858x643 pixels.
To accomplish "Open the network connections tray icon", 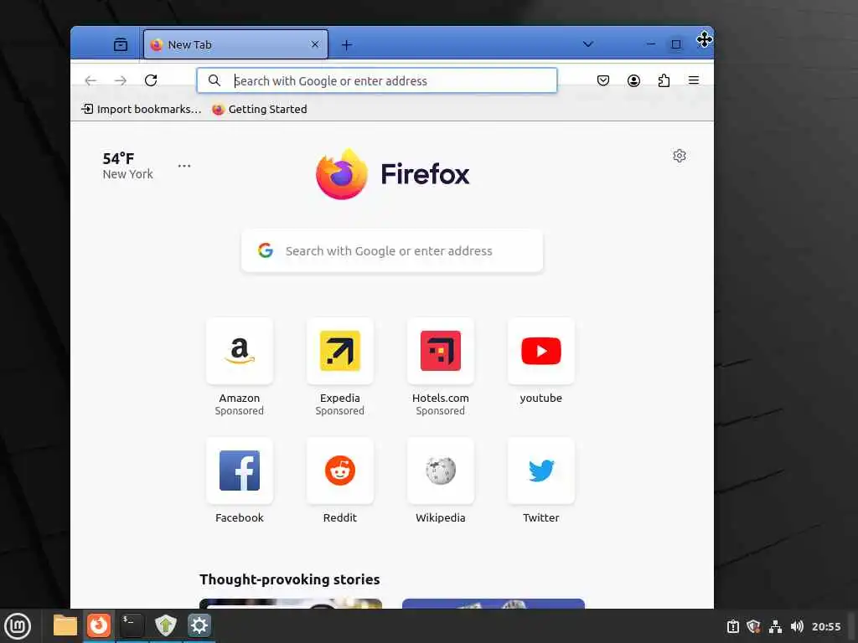I will [775, 626].
